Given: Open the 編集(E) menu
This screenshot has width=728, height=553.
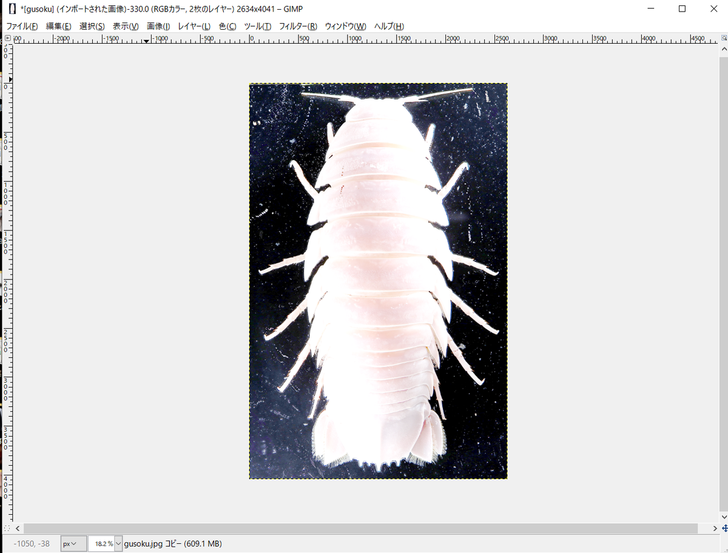Looking at the screenshot, I should [59, 27].
